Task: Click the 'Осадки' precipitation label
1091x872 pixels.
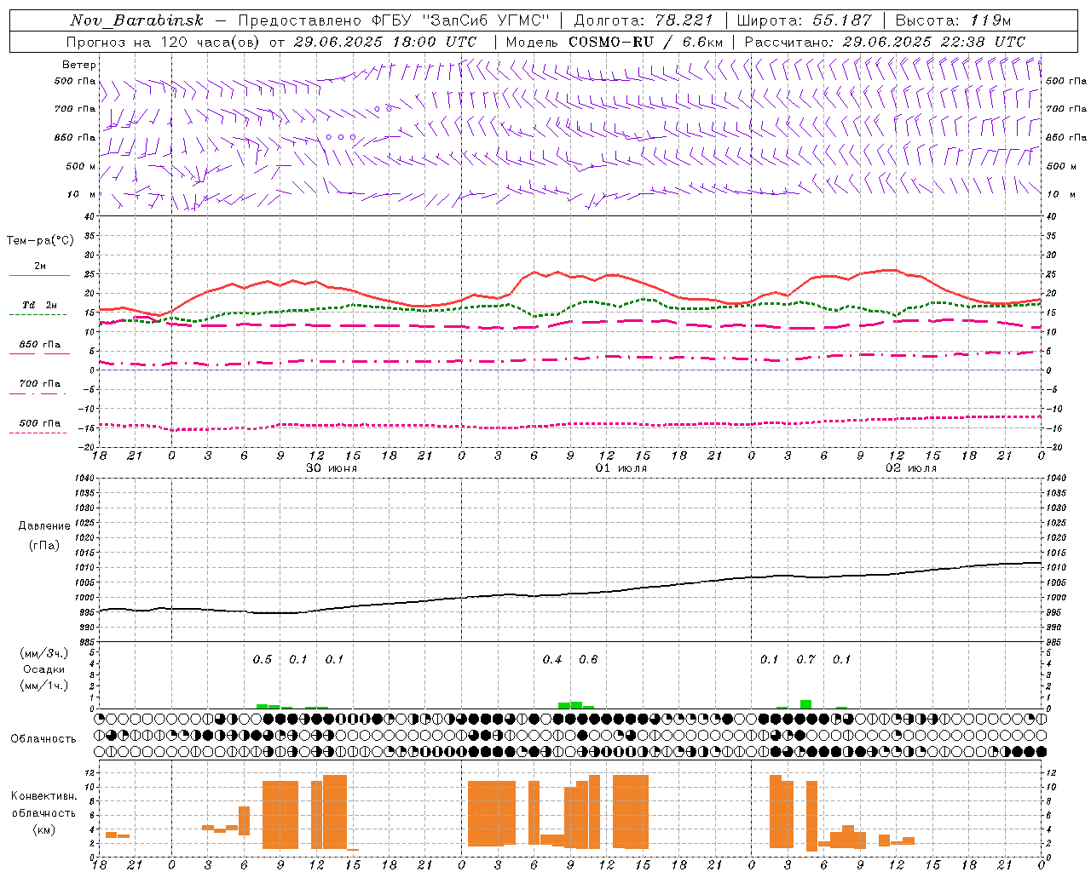Action: pyautogui.click(x=44, y=669)
